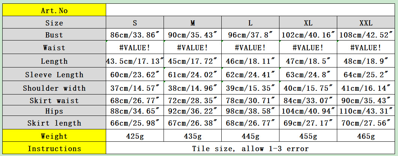Image resolution: width=398 pixels, height=156 pixels.
Task: Select the 'Tile size, allow 1-3 error' note
Action: point(250,148)
